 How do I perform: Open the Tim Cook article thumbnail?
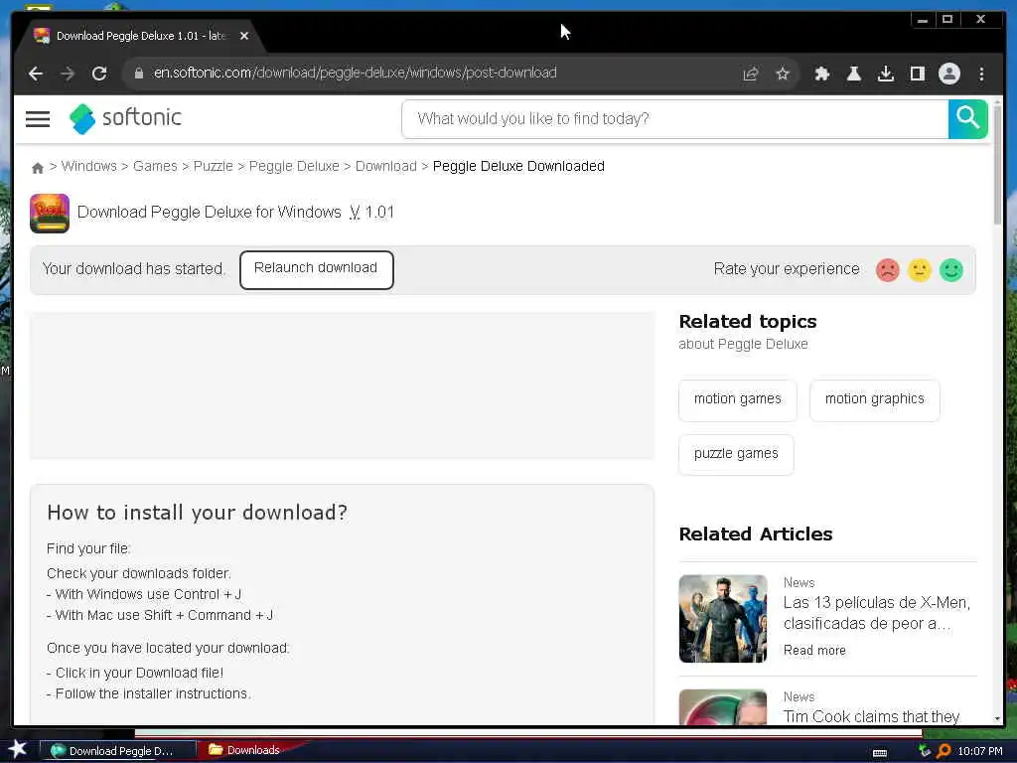pyautogui.click(x=723, y=707)
